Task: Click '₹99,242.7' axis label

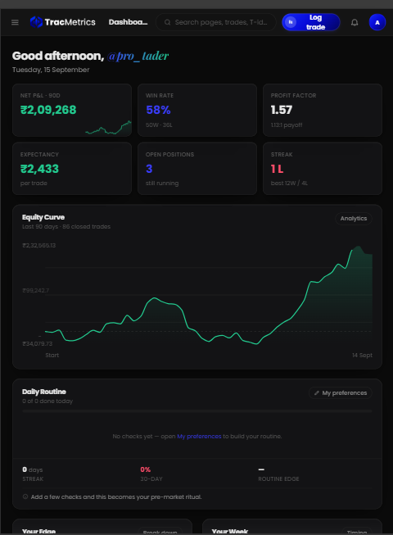Action: pos(36,290)
